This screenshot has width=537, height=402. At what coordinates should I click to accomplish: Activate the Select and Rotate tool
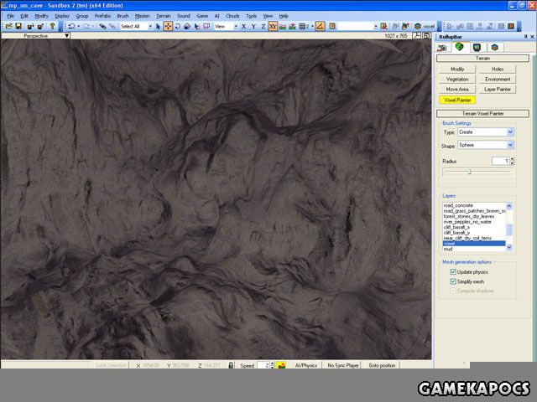pos(177,26)
